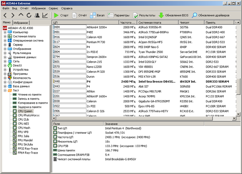Click the graph chart toolbar icon

click(45, 16)
